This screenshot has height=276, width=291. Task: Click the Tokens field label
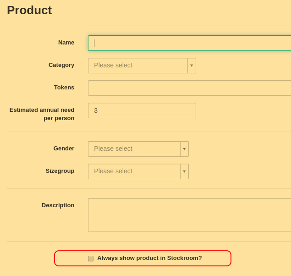click(x=64, y=88)
